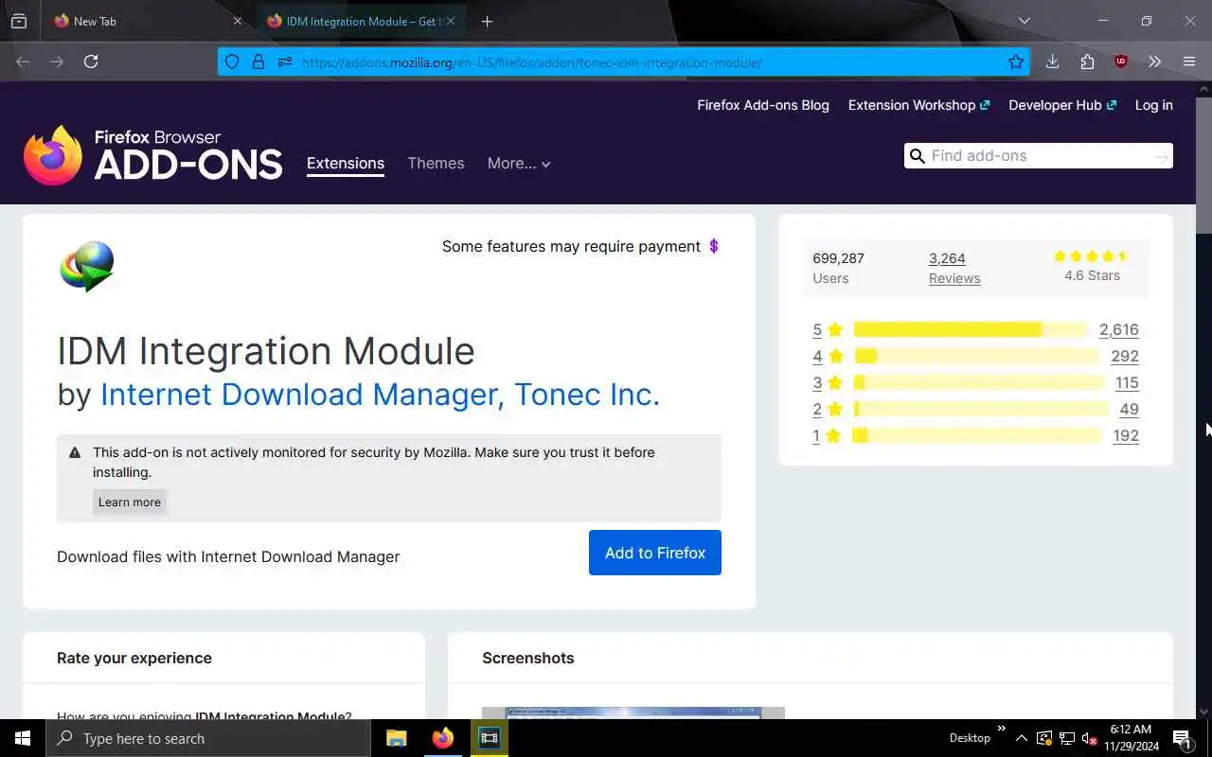Click the magnifier icon in search box

tap(917, 156)
